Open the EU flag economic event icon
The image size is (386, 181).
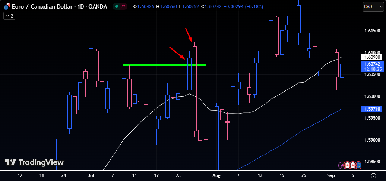(358, 165)
